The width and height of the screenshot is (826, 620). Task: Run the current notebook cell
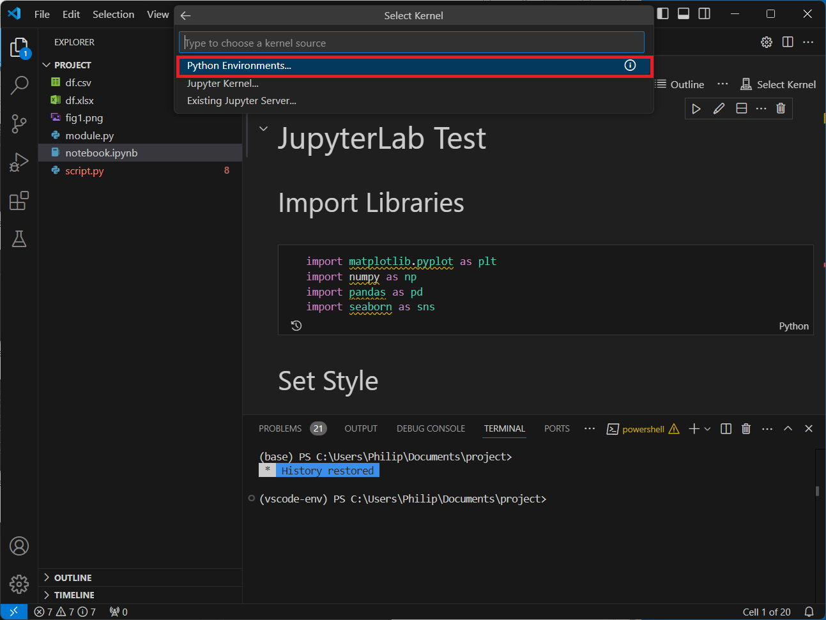coord(696,109)
